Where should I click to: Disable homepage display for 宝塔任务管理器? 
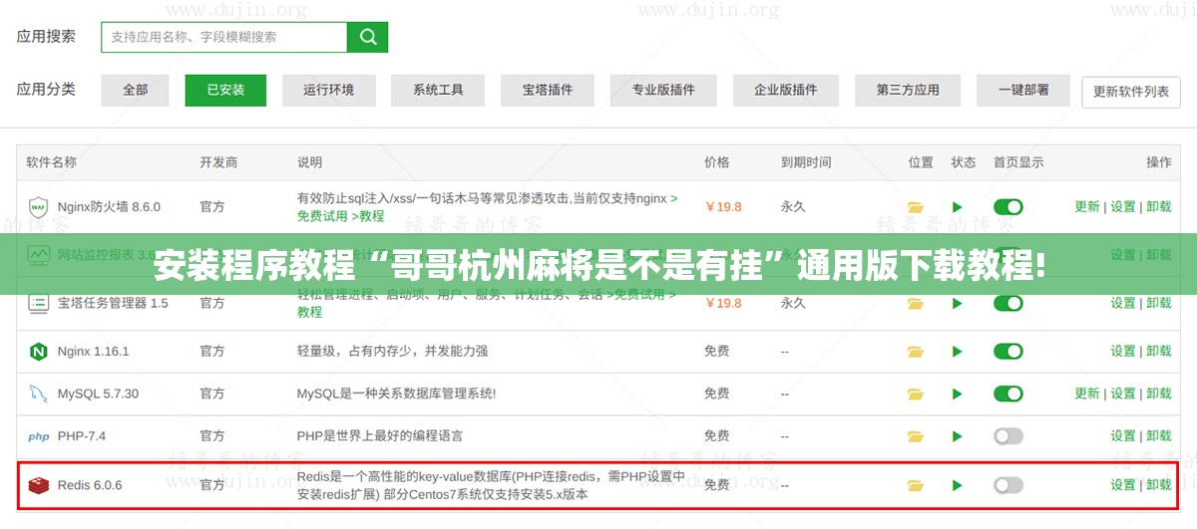(x=1008, y=303)
